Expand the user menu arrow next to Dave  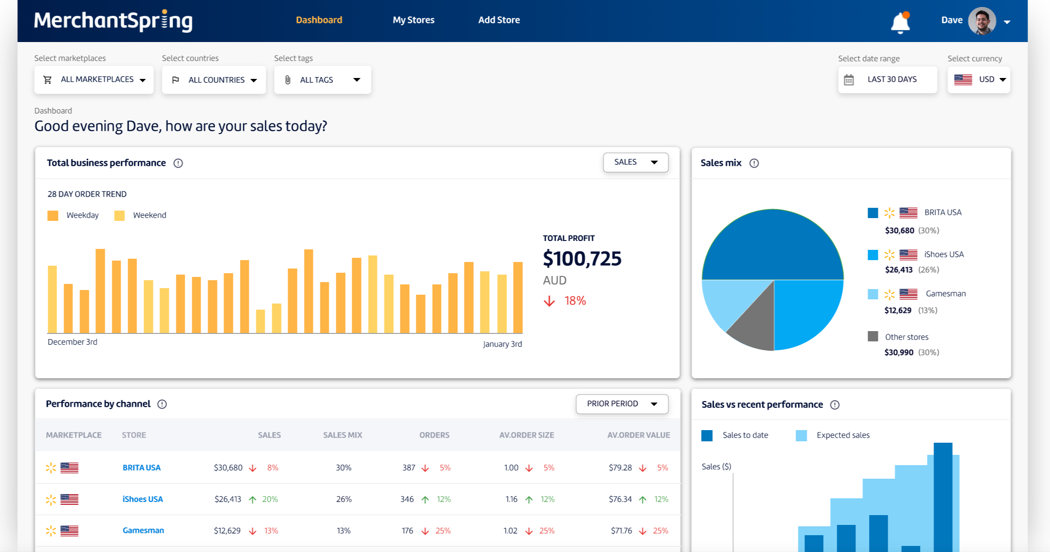click(x=1007, y=21)
